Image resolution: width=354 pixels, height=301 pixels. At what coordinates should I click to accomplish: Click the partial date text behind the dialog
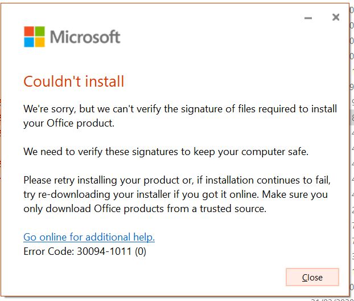coord(332,300)
